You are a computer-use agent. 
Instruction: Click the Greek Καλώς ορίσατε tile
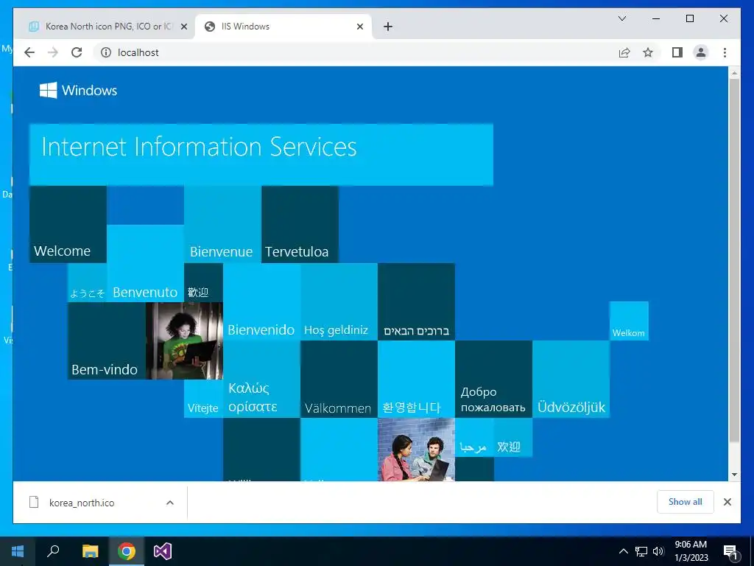click(261, 380)
